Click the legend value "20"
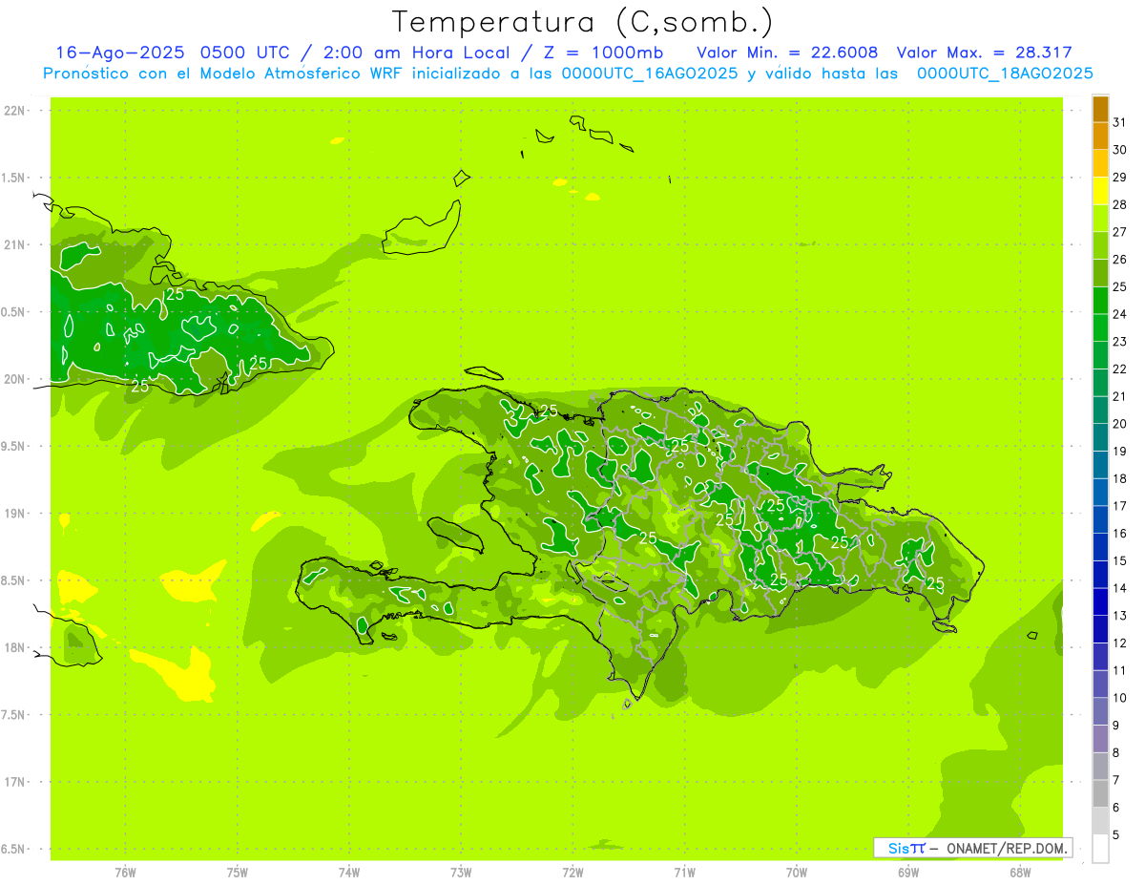Screen dimensions: 1145x885 pos(1119,424)
